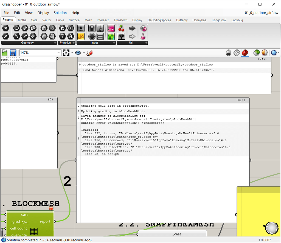
Task: Select the Brep box parameter icon
Action: [x=44, y=28]
